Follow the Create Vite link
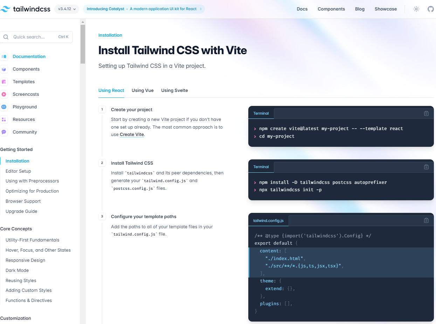Viewport: 436px width, 324px height. coord(132,135)
